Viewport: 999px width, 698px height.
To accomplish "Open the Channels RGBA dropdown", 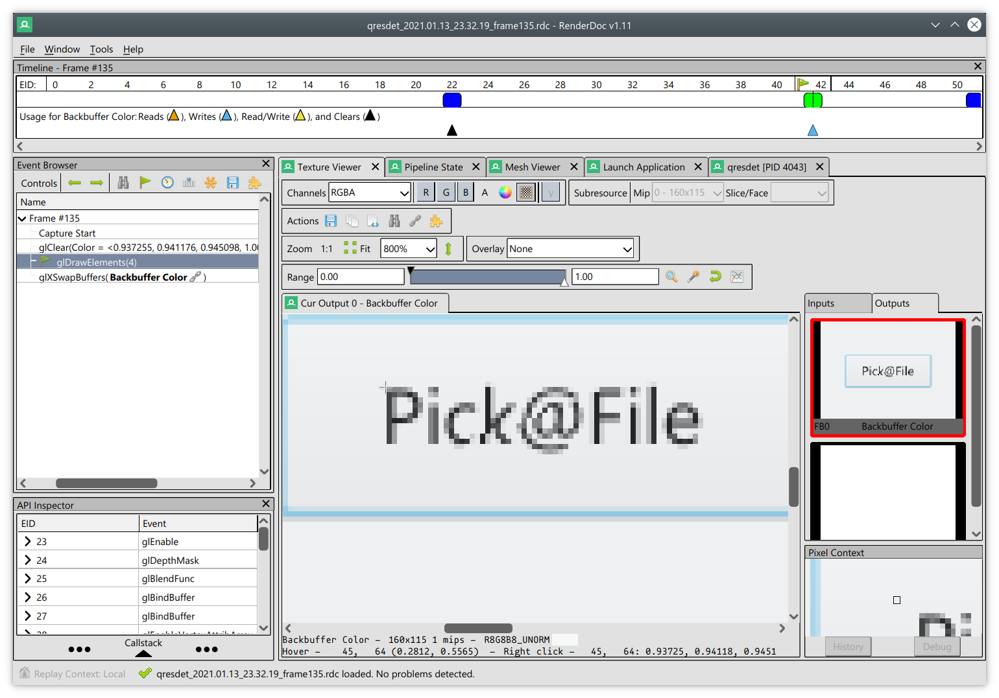I will (369, 192).
